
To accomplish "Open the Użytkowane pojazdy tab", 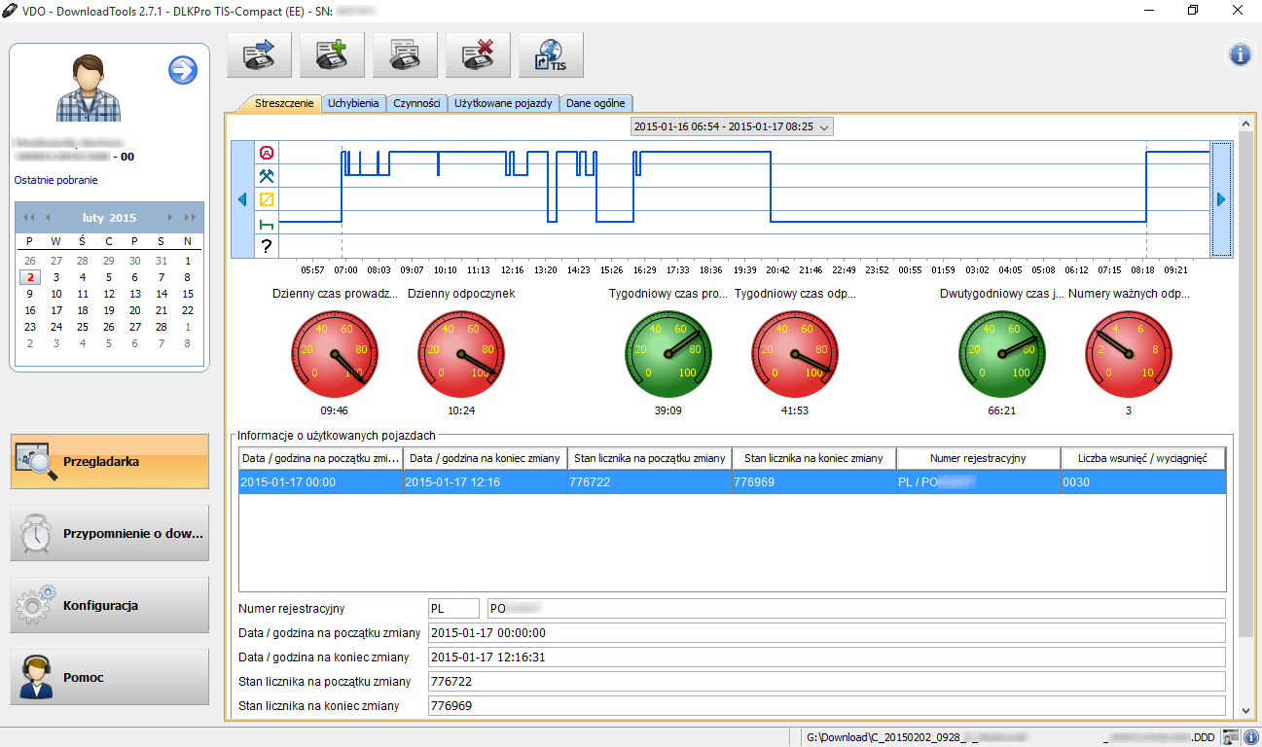I will click(503, 103).
